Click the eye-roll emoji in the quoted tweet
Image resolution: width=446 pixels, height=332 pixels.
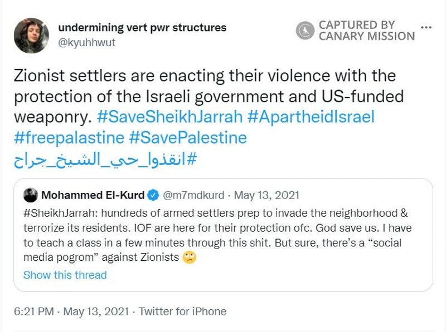190,257
